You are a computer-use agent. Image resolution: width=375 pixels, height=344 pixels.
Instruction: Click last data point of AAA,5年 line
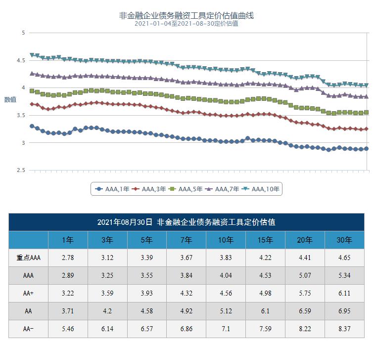[366, 112]
